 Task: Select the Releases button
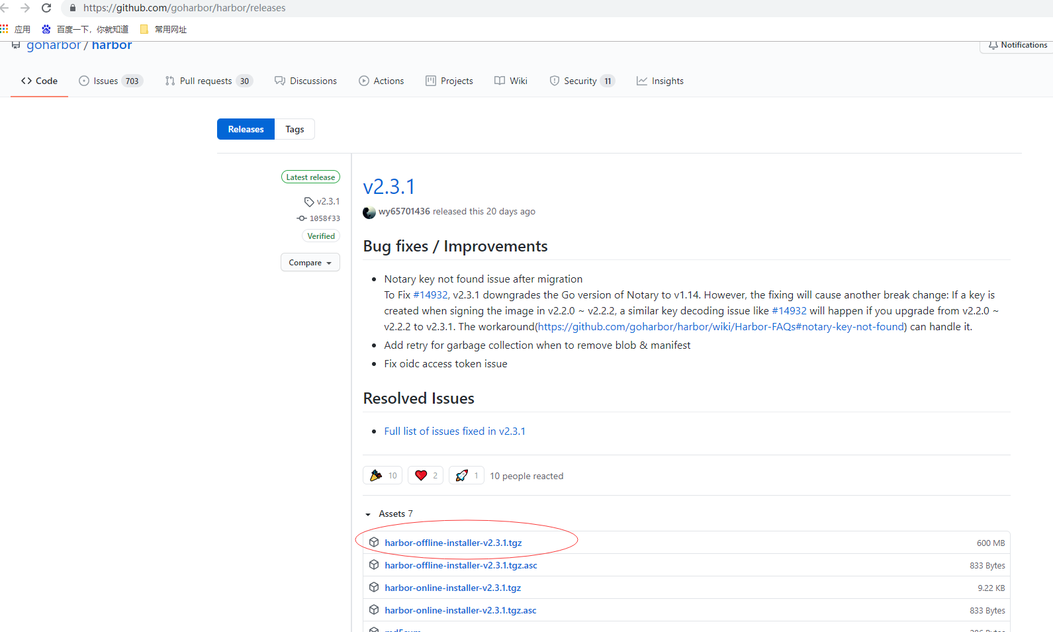(246, 129)
